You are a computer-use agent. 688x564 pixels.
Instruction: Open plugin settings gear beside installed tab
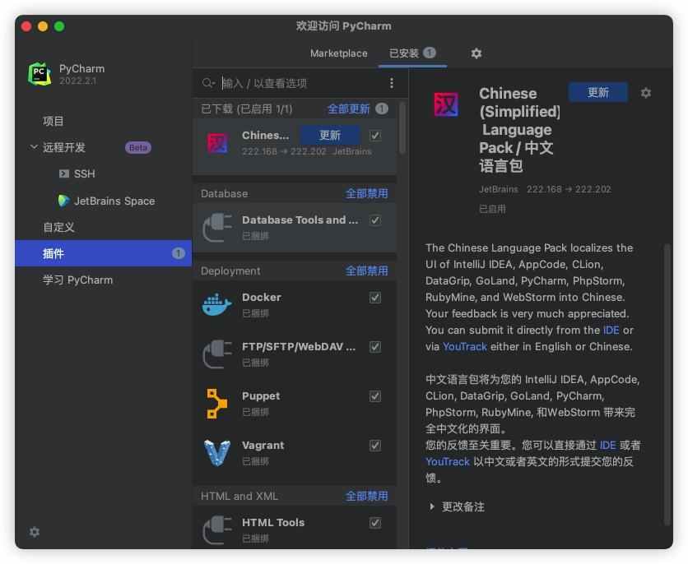(x=476, y=53)
